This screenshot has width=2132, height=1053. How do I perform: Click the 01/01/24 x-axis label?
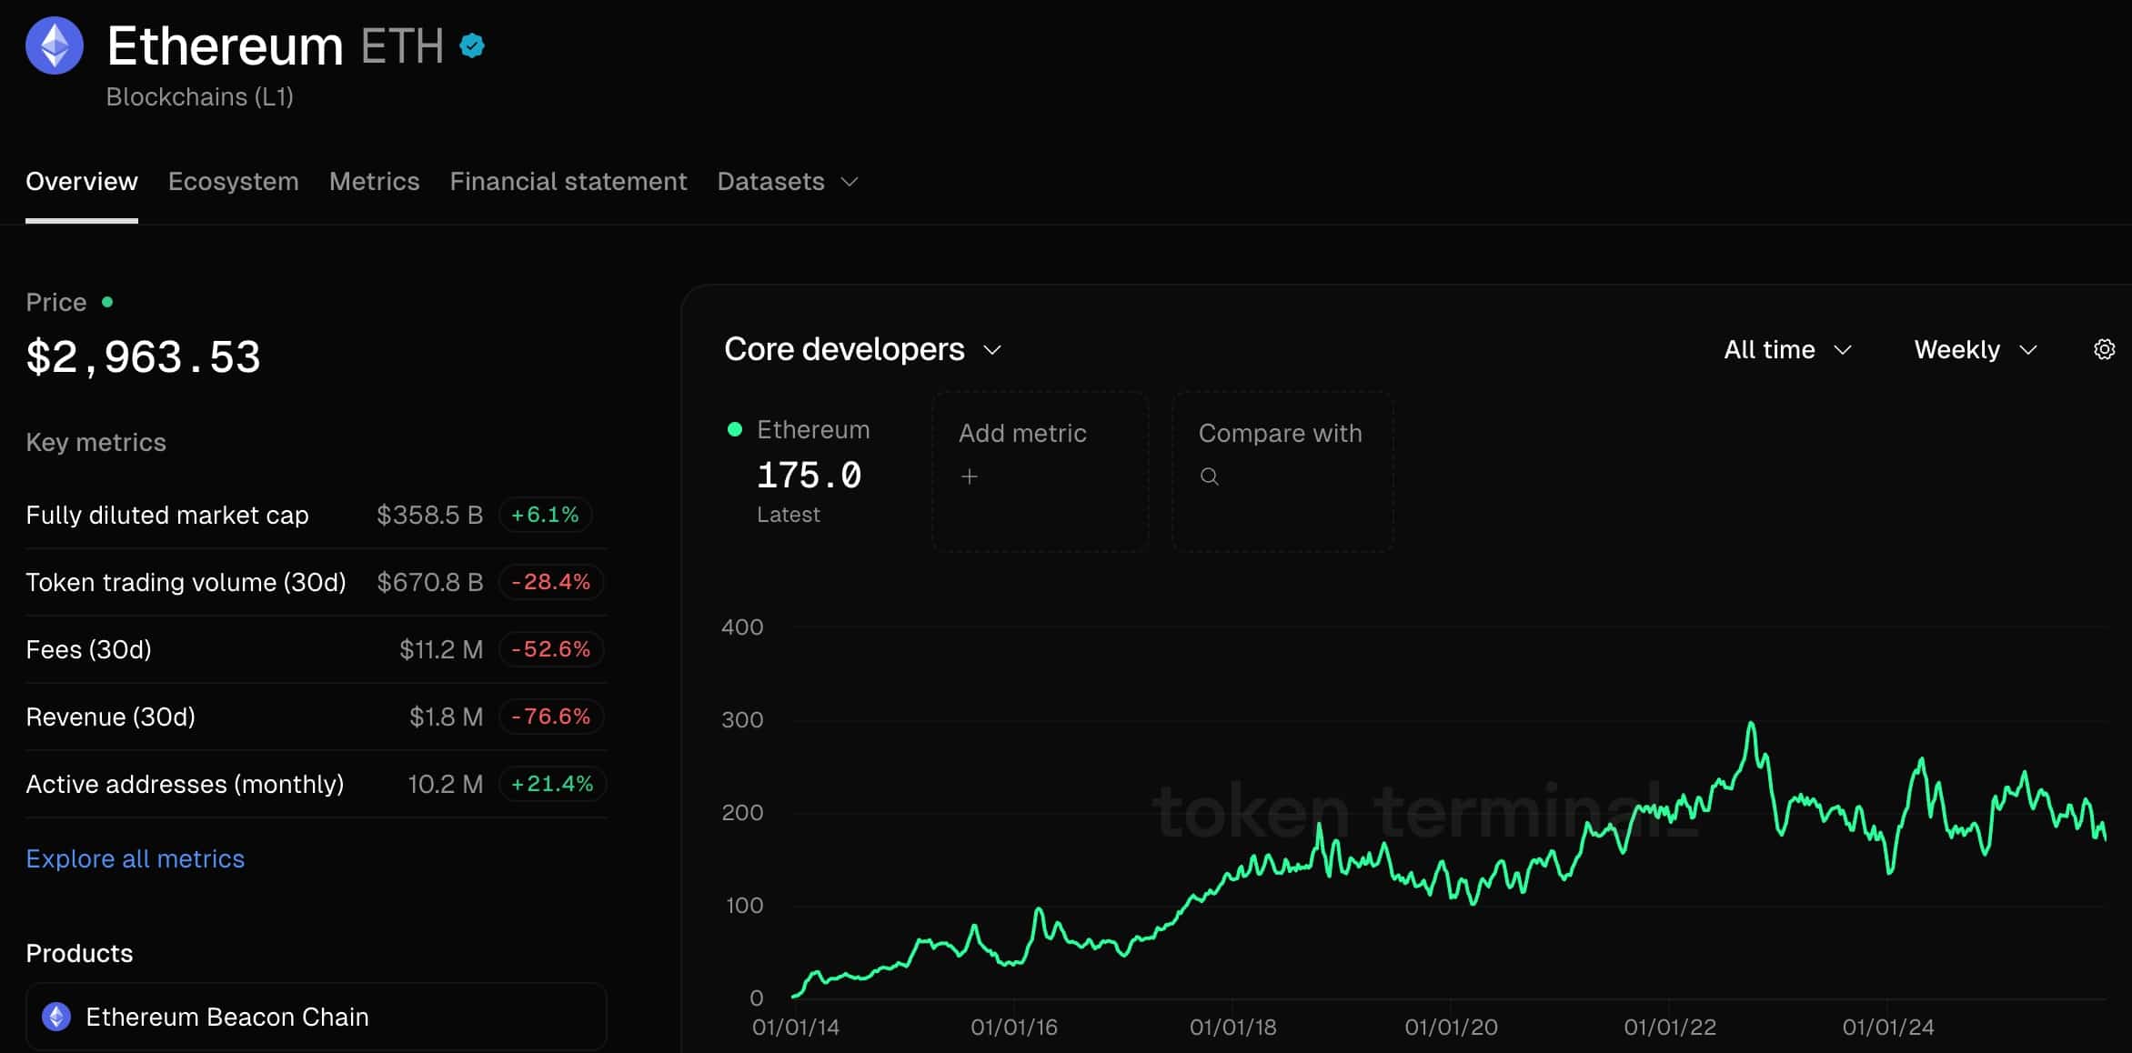(1888, 1028)
